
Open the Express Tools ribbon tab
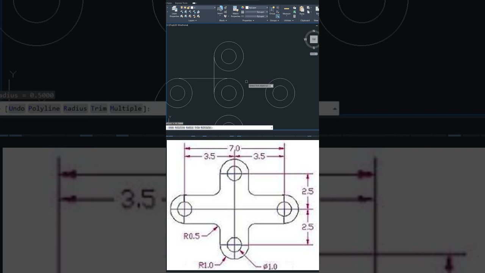click(181, 3)
